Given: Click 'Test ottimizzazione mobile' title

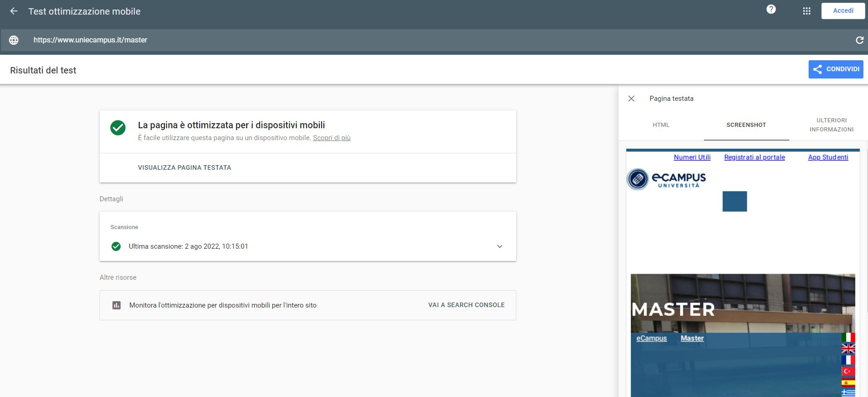Looking at the screenshot, I should (85, 11).
